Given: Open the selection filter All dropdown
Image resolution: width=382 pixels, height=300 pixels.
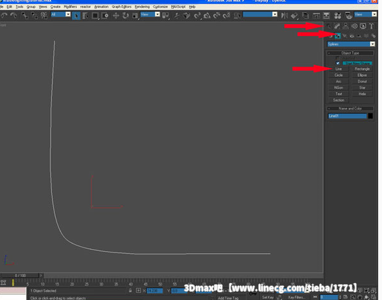Looking at the screenshot, I should click(61, 15).
